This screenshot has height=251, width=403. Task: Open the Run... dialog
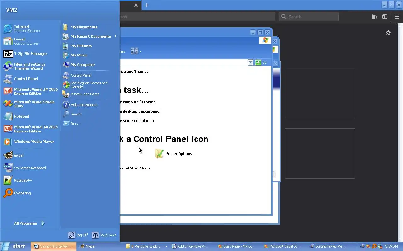coord(90,124)
